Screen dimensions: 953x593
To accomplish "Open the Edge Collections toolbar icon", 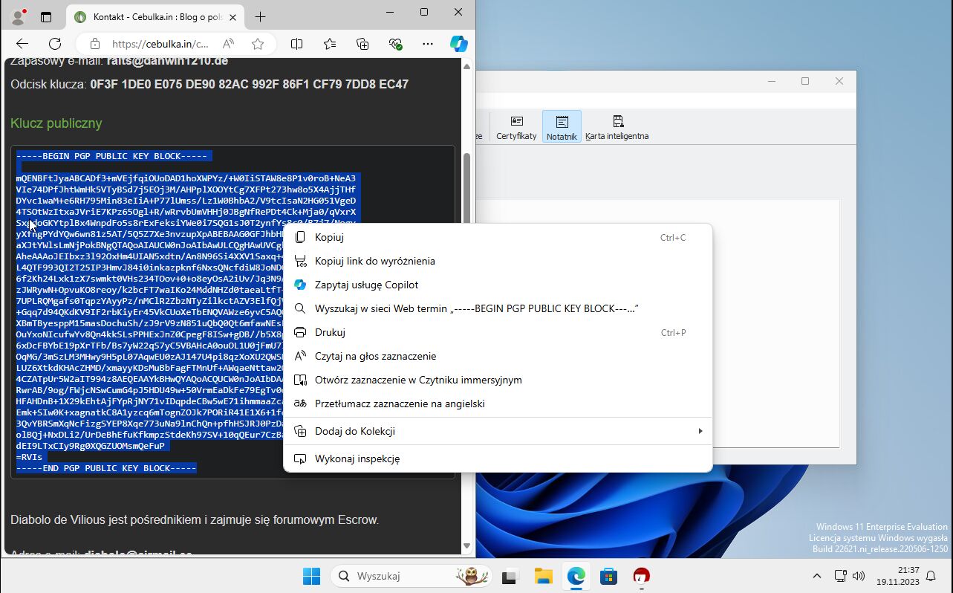I will (362, 44).
